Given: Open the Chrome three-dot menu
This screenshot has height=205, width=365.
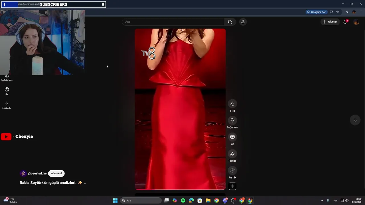Looking at the screenshot, I should 361,12.
